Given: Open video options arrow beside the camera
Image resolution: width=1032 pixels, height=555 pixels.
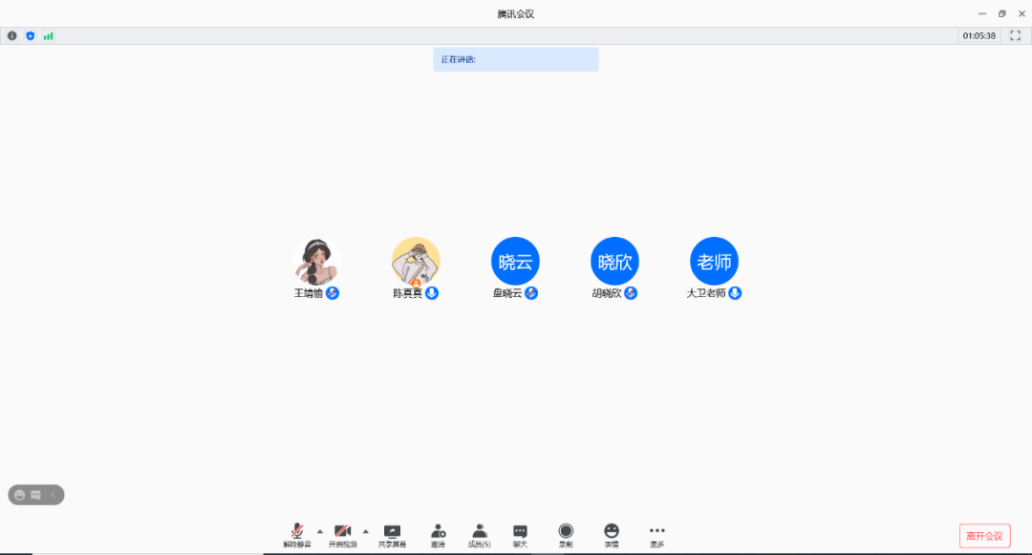Looking at the screenshot, I should (365, 531).
